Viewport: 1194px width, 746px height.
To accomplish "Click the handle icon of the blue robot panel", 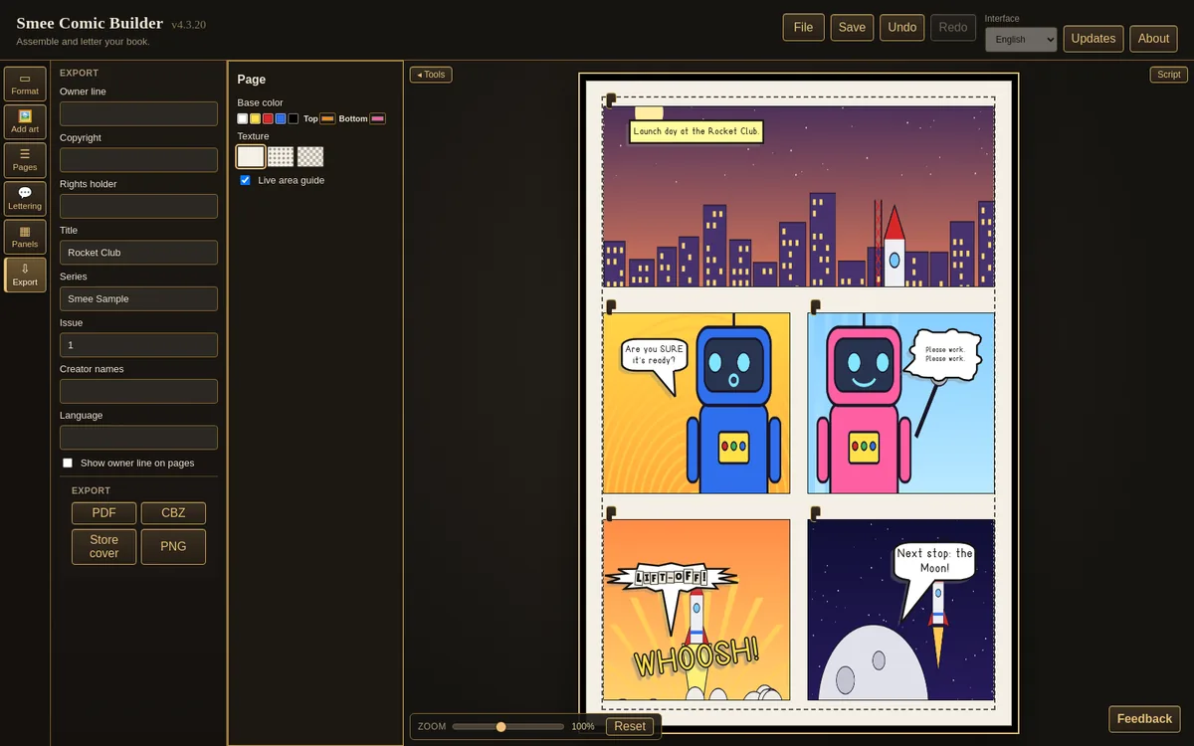I will [x=611, y=306].
